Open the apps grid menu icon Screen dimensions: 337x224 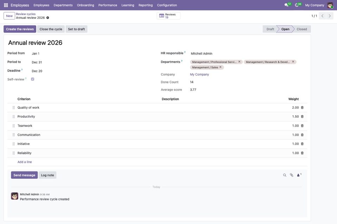6,5
